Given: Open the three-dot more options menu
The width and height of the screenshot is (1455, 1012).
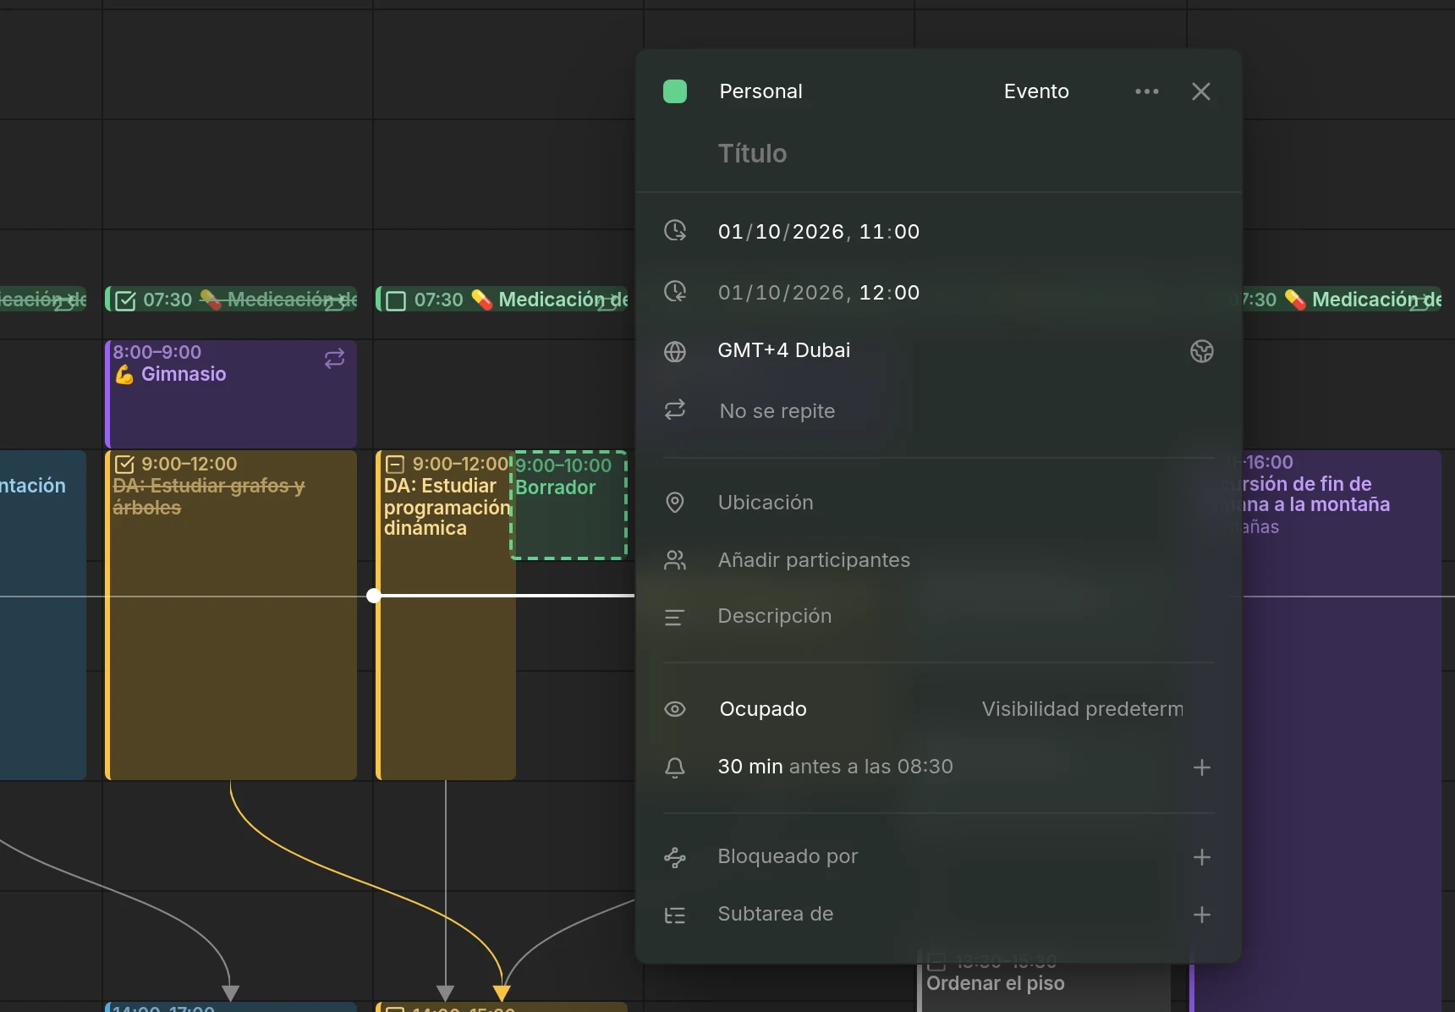Looking at the screenshot, I should pos(1146,91).
